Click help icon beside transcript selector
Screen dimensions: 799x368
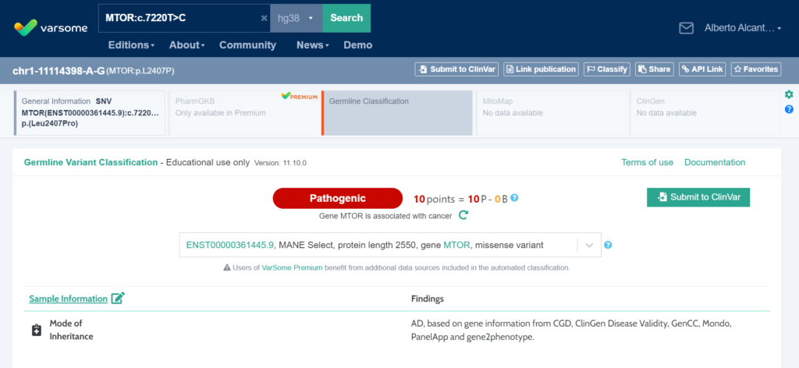(608, 245)
